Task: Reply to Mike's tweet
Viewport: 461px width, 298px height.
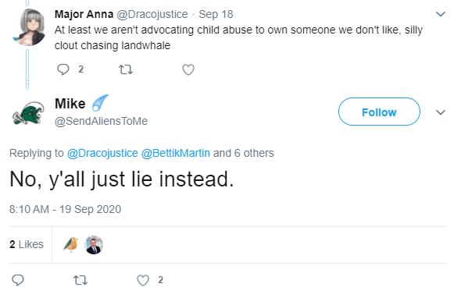Action: pyautogui.click(x=18, y=280)
